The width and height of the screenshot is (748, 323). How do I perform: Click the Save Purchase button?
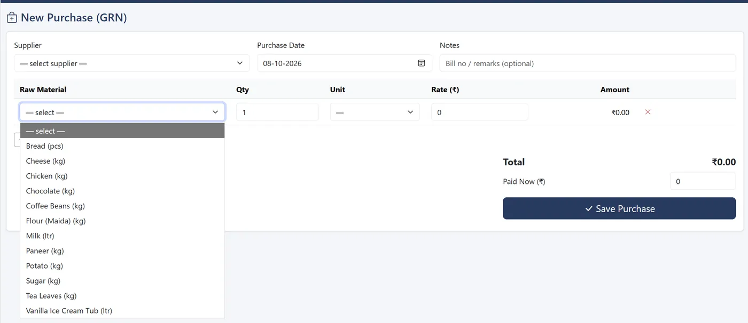[619, 208]
